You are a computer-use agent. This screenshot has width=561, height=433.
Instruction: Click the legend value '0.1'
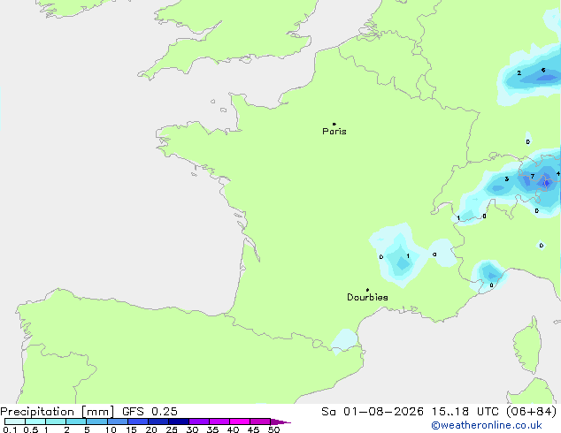pos(10,429)
